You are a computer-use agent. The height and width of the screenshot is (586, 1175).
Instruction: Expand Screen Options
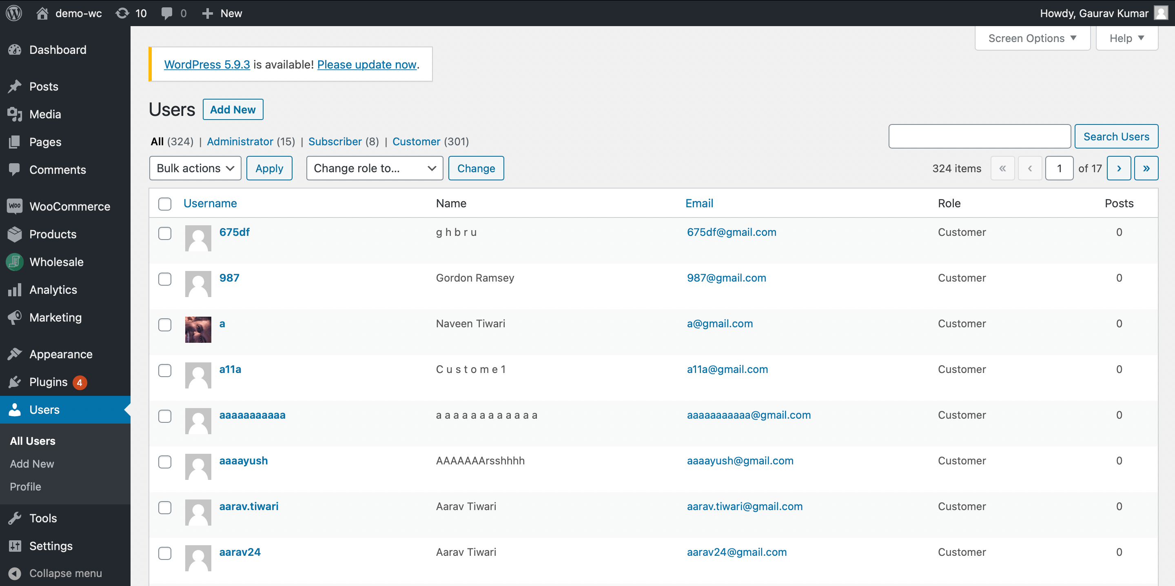pos(1032,38)
